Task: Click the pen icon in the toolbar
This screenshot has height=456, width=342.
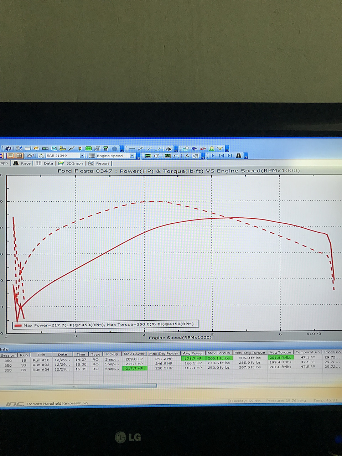Action: click(71, 149)
